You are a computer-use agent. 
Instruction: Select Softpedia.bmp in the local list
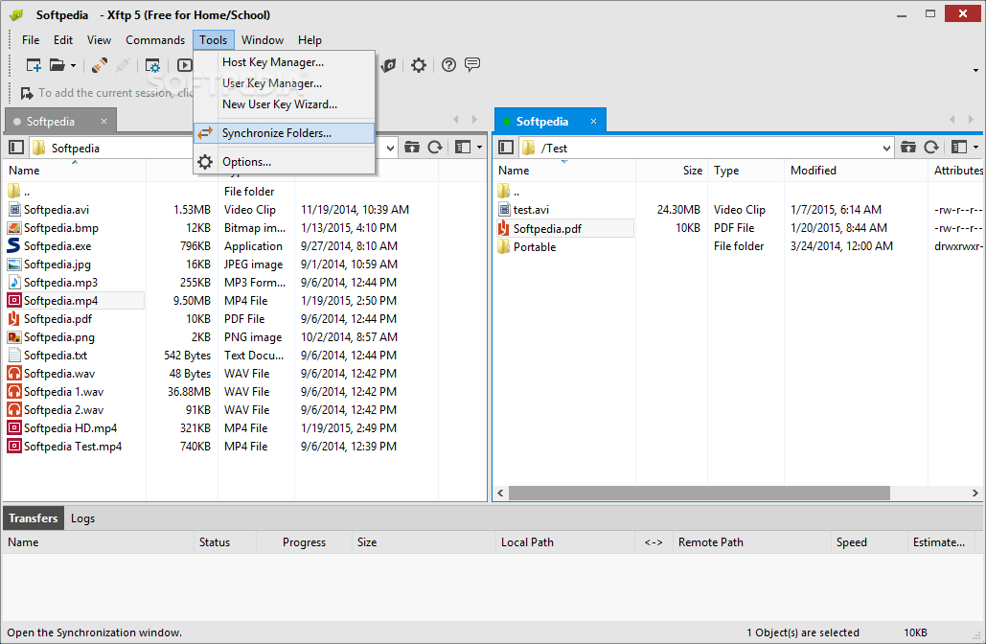tap(61, 228)
